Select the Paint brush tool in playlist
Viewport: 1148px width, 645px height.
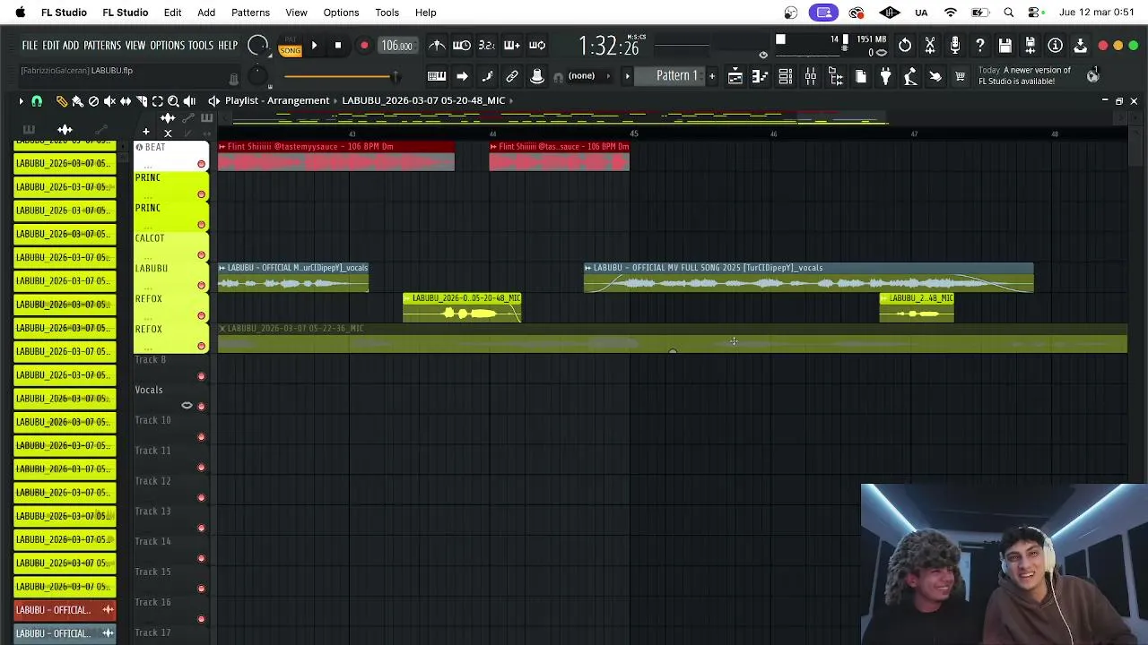(77, 101)
